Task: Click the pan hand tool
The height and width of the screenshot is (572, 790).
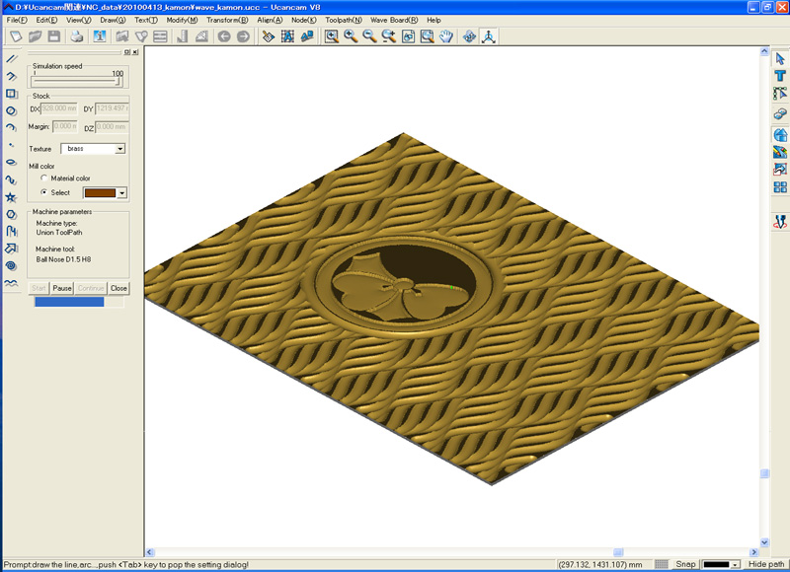Action: coord(446,36)
